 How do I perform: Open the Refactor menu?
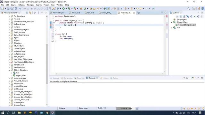[x=22, y=5]
